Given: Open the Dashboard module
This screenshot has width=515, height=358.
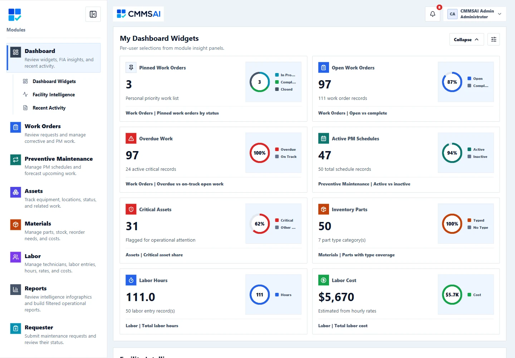Looking at the screenshot, I should pos(54,58).
